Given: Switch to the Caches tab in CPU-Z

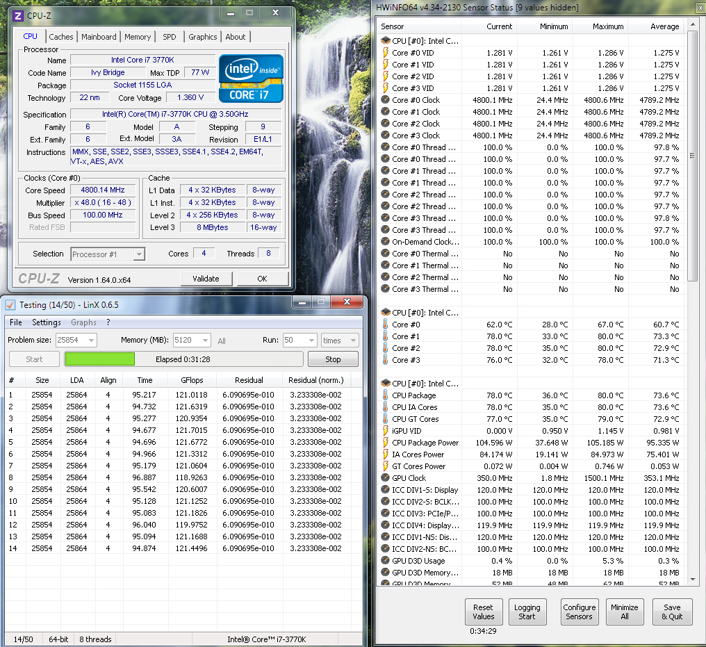Looking at the screenshot, I should coord(60,37).
